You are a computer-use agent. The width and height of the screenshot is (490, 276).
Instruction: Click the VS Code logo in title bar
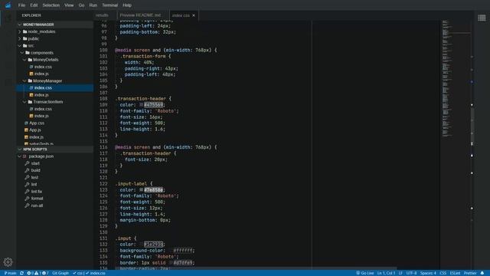(x=8, y=5)
